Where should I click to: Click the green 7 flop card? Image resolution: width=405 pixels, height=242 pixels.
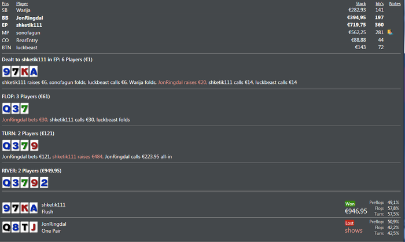[24, 109]
